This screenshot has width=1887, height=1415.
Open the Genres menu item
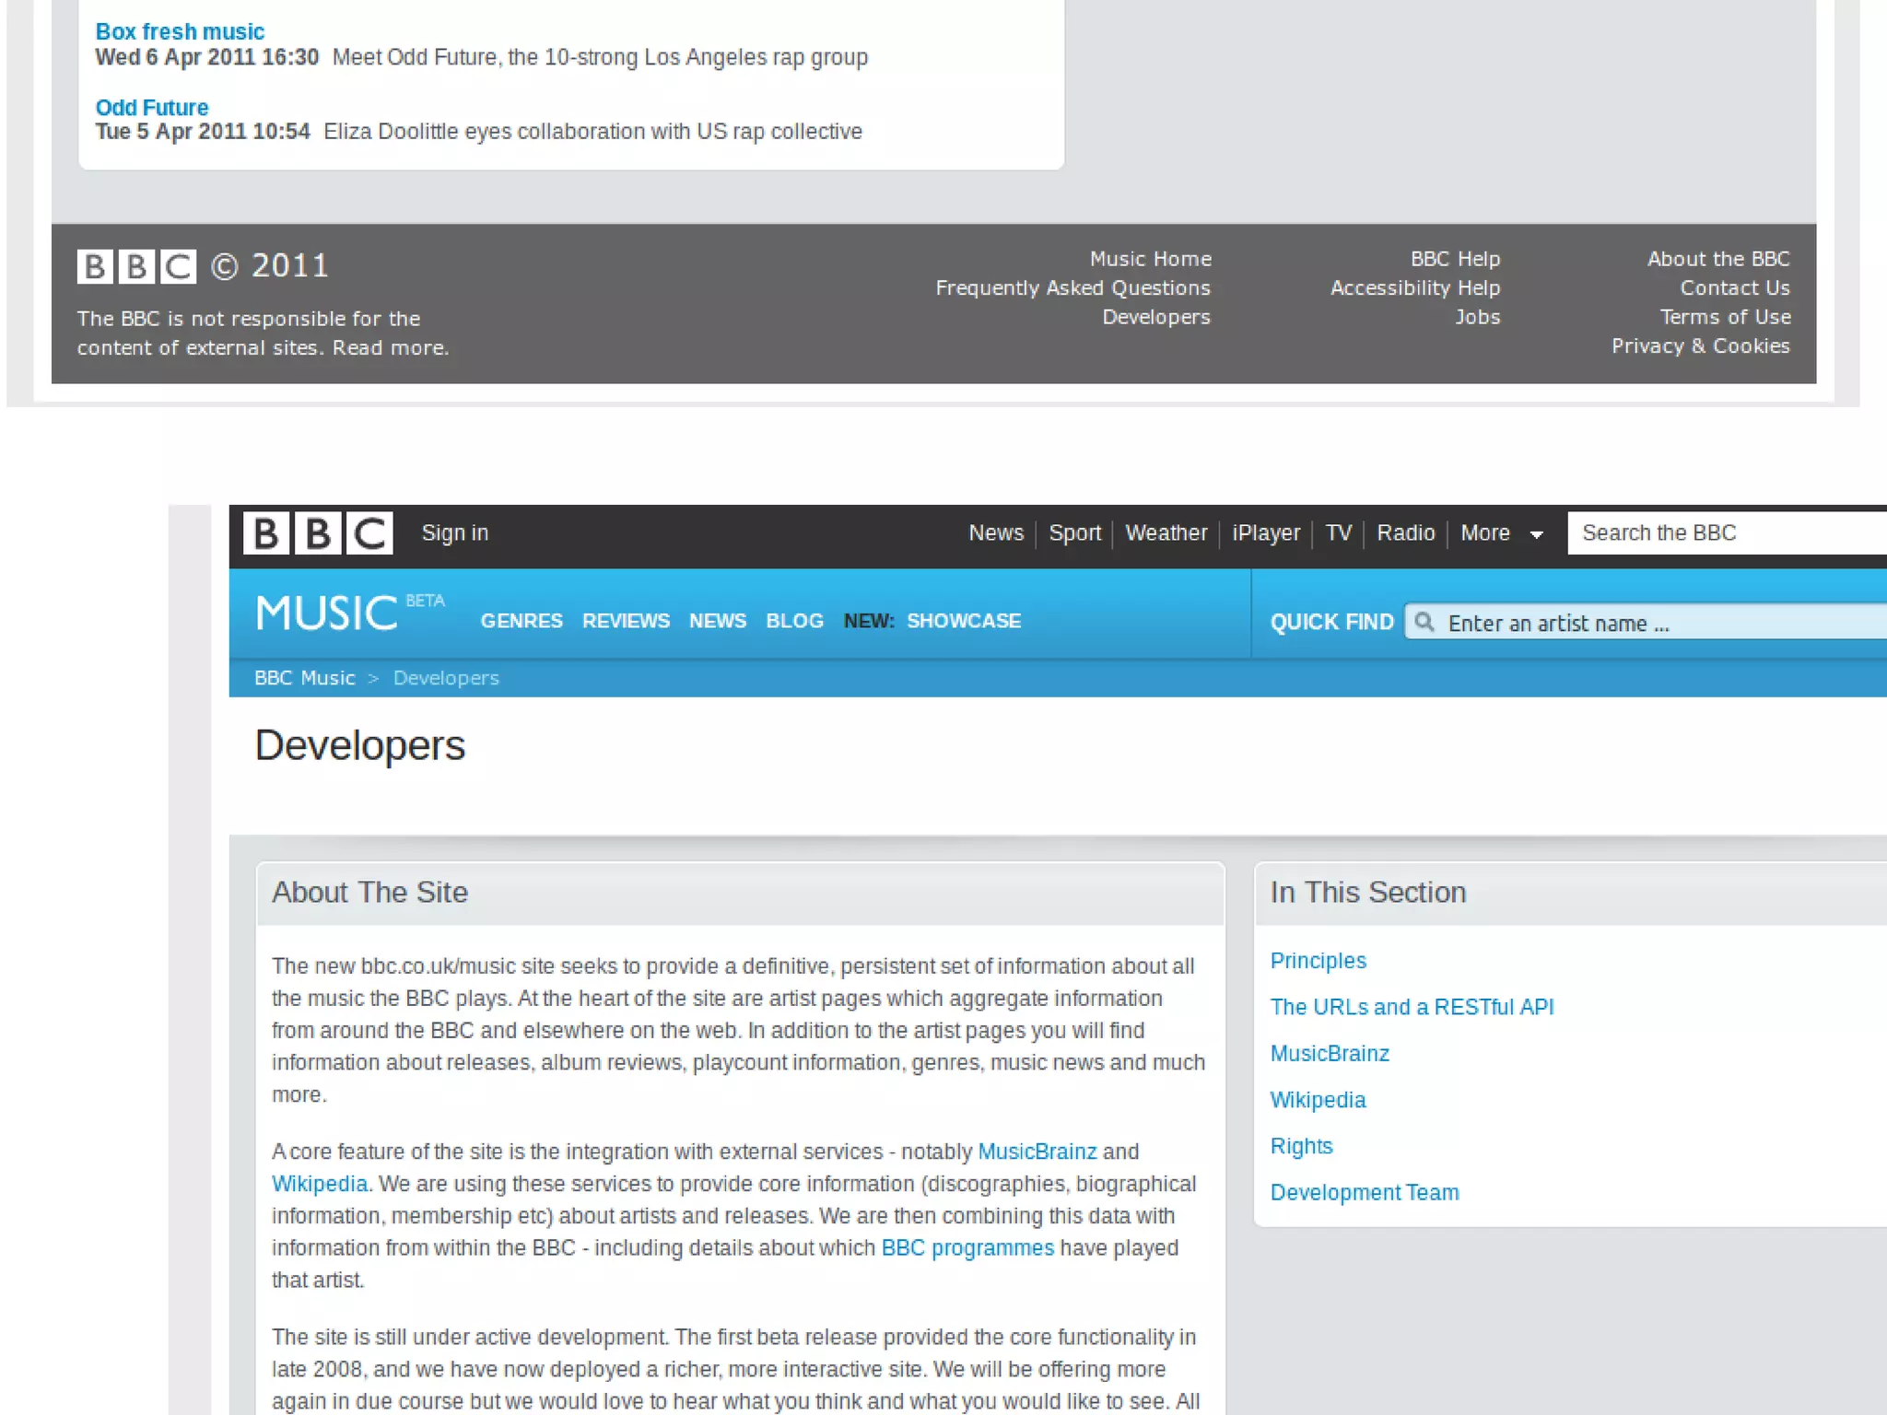tap(522, 621)
